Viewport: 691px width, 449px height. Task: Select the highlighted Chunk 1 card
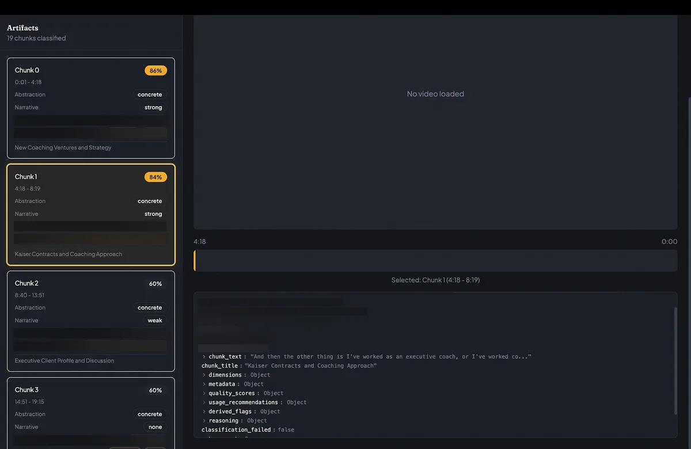(x=91, y=215)
